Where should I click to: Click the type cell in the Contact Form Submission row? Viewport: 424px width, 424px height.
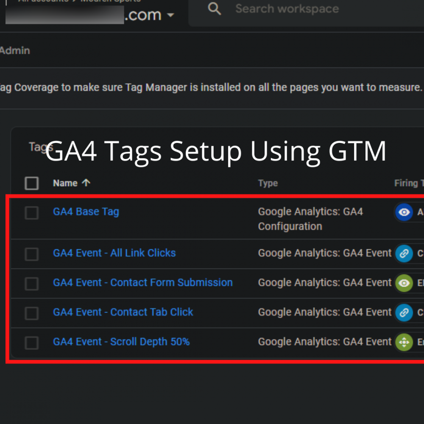coord(325,282)
